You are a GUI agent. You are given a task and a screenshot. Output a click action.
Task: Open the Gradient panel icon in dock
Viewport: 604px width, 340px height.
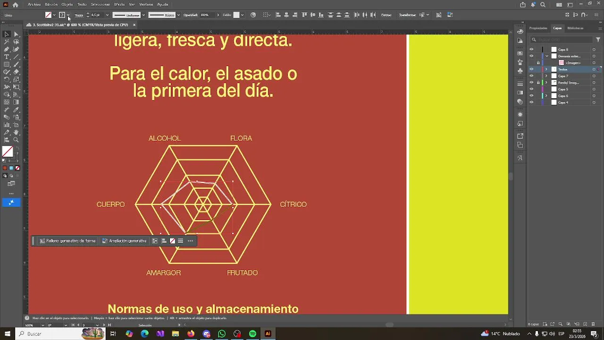click(520, 93)
